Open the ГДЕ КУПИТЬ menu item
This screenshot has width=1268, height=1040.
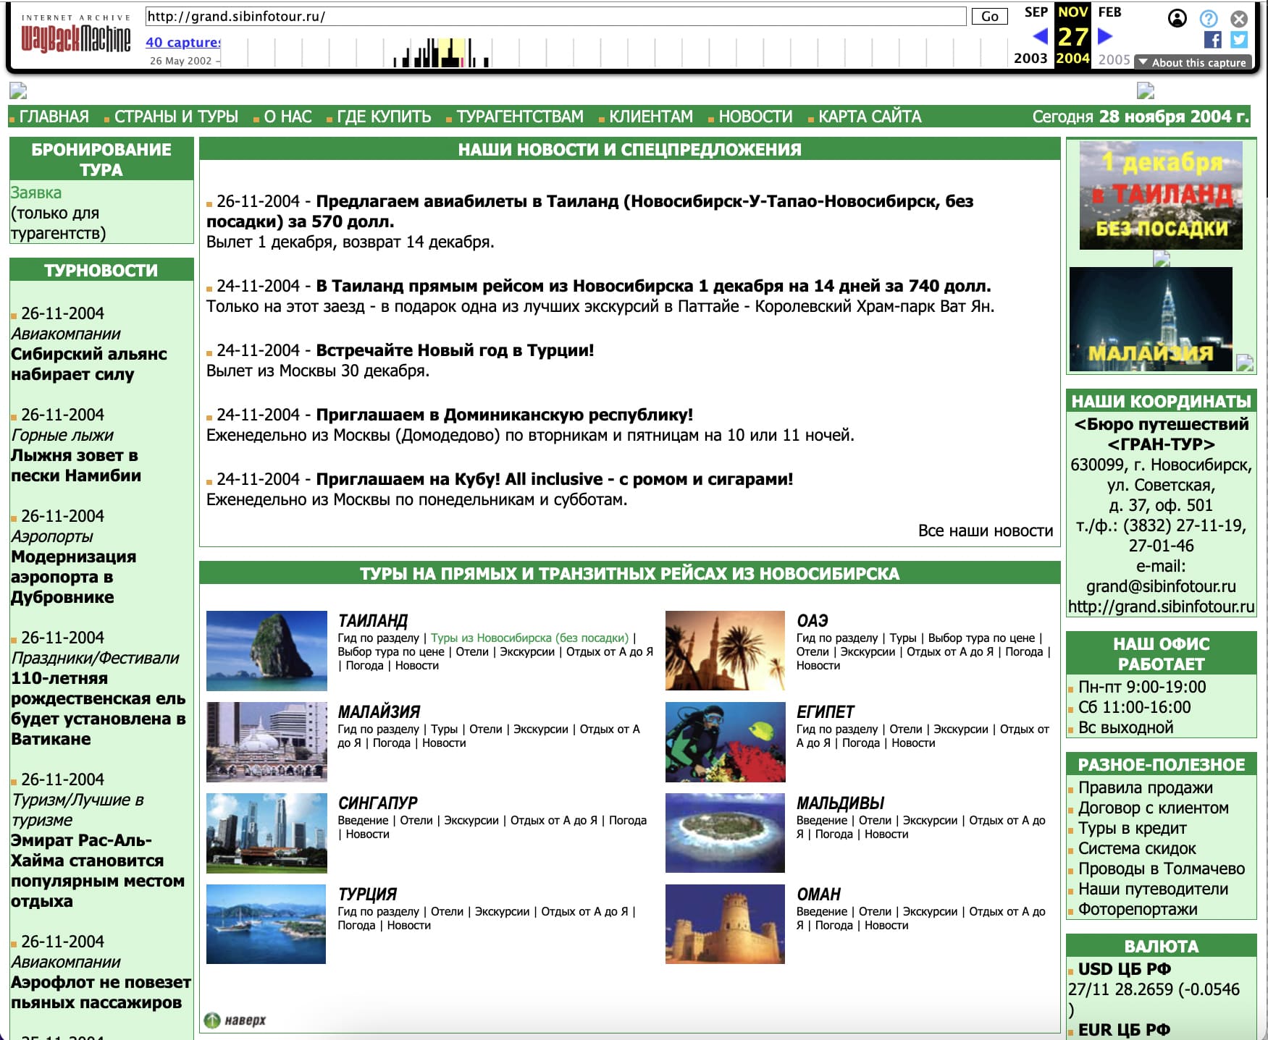tap(384, 117)
